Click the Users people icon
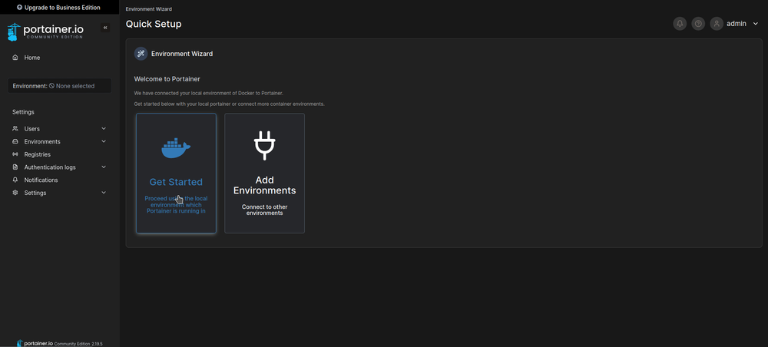Image resolution: width=768 pixels, height=347 pixels. (x=15, y=129)
